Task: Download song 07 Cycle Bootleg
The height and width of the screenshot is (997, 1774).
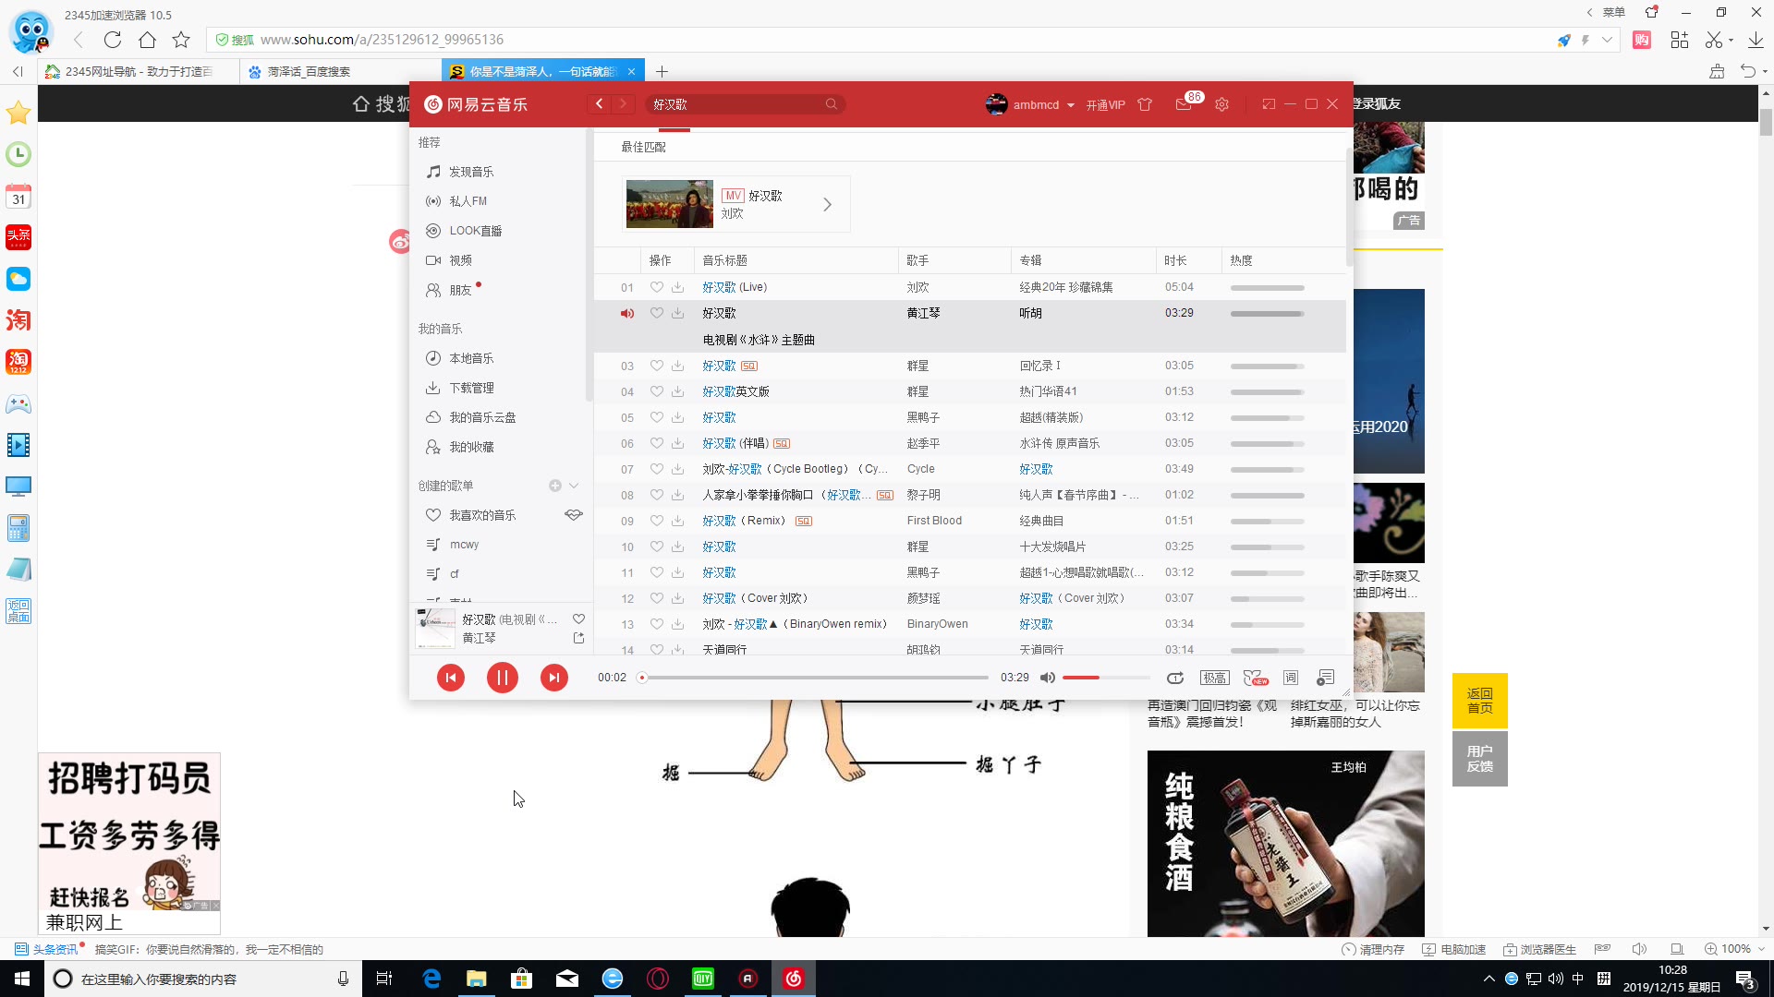Action: (x=678, y=469)
